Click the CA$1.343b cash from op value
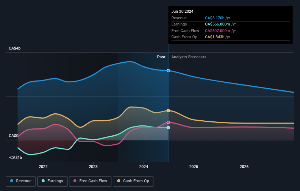 pos(214,37)
